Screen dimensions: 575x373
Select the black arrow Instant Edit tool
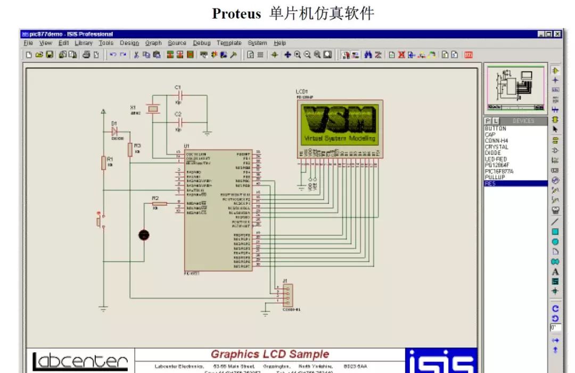[x=555, y=129]
